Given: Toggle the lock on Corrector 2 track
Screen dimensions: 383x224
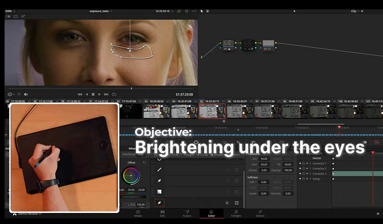Looking at the screenshot, I should [x=304, y=168].
